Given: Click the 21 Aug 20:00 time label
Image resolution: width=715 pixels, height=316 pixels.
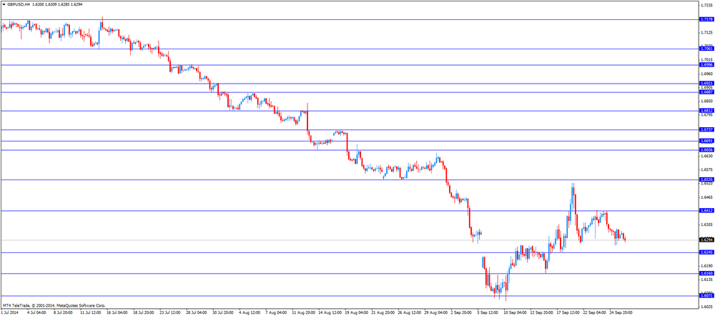Looking at the screenshot, I should click(x=385, y=313).
